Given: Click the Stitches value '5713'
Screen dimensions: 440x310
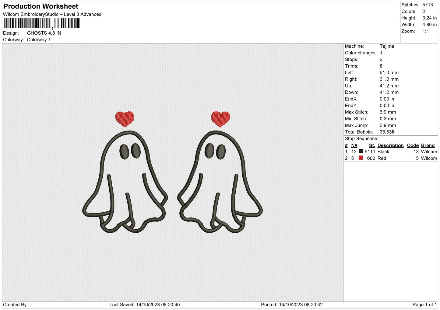Looking at the screenshot, I should tap(428, 5).
